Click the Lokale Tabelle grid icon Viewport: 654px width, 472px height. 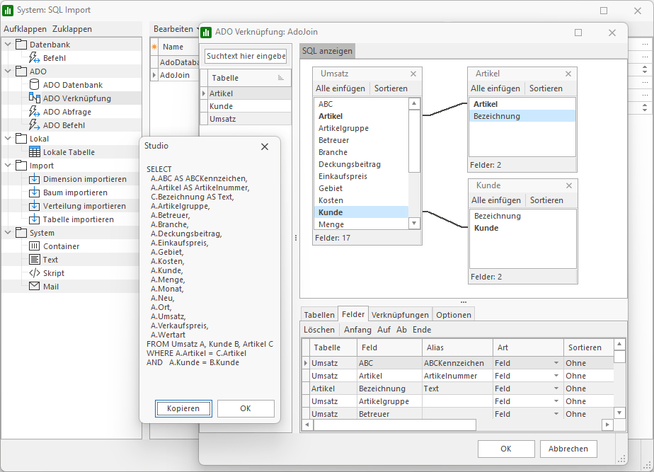(x=35, y=152)
